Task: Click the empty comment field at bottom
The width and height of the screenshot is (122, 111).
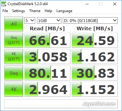Action: pyautogui.click(x=61, y=104)
